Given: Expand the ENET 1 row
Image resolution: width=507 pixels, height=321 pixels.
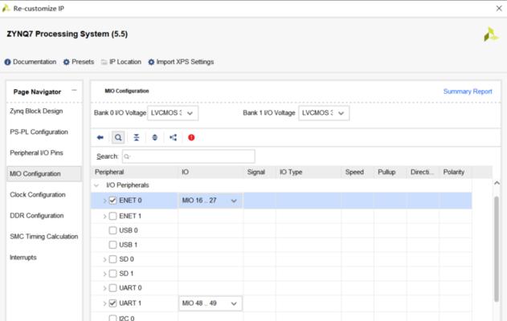Looking at the screenshot, I should [104, 217].
